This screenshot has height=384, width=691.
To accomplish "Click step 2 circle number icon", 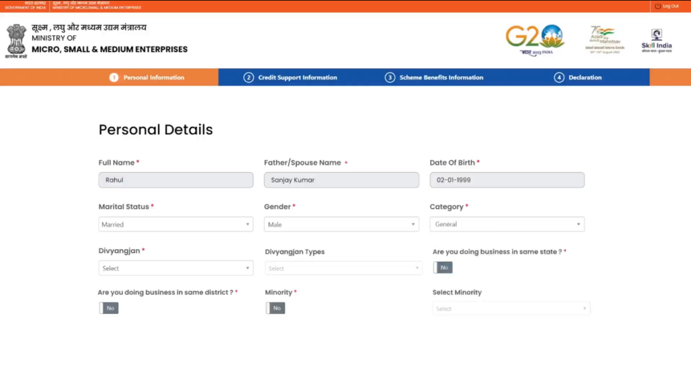I will click(248, 78).
